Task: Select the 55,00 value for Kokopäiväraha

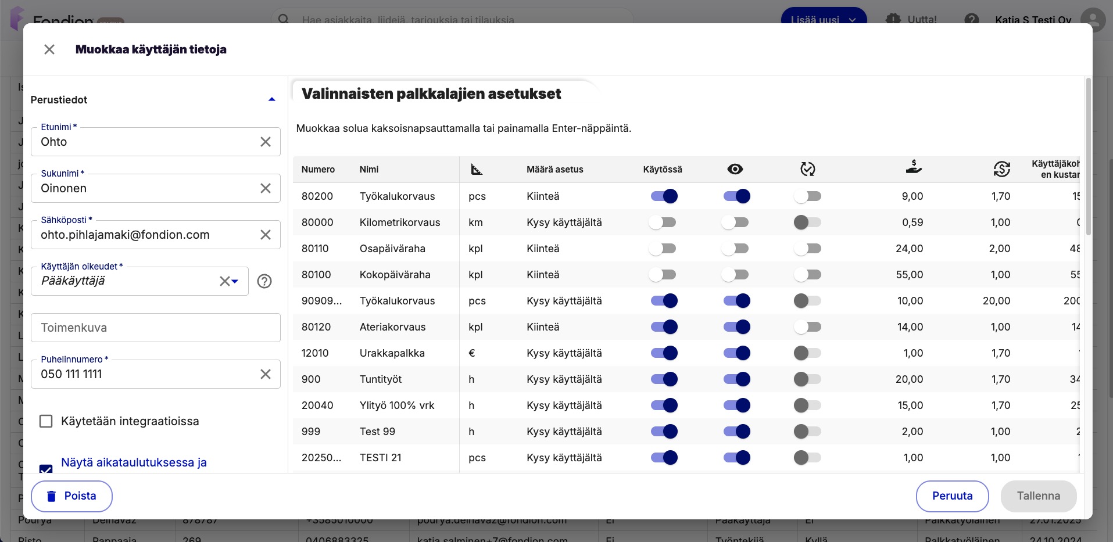Action: click(910, 275)
